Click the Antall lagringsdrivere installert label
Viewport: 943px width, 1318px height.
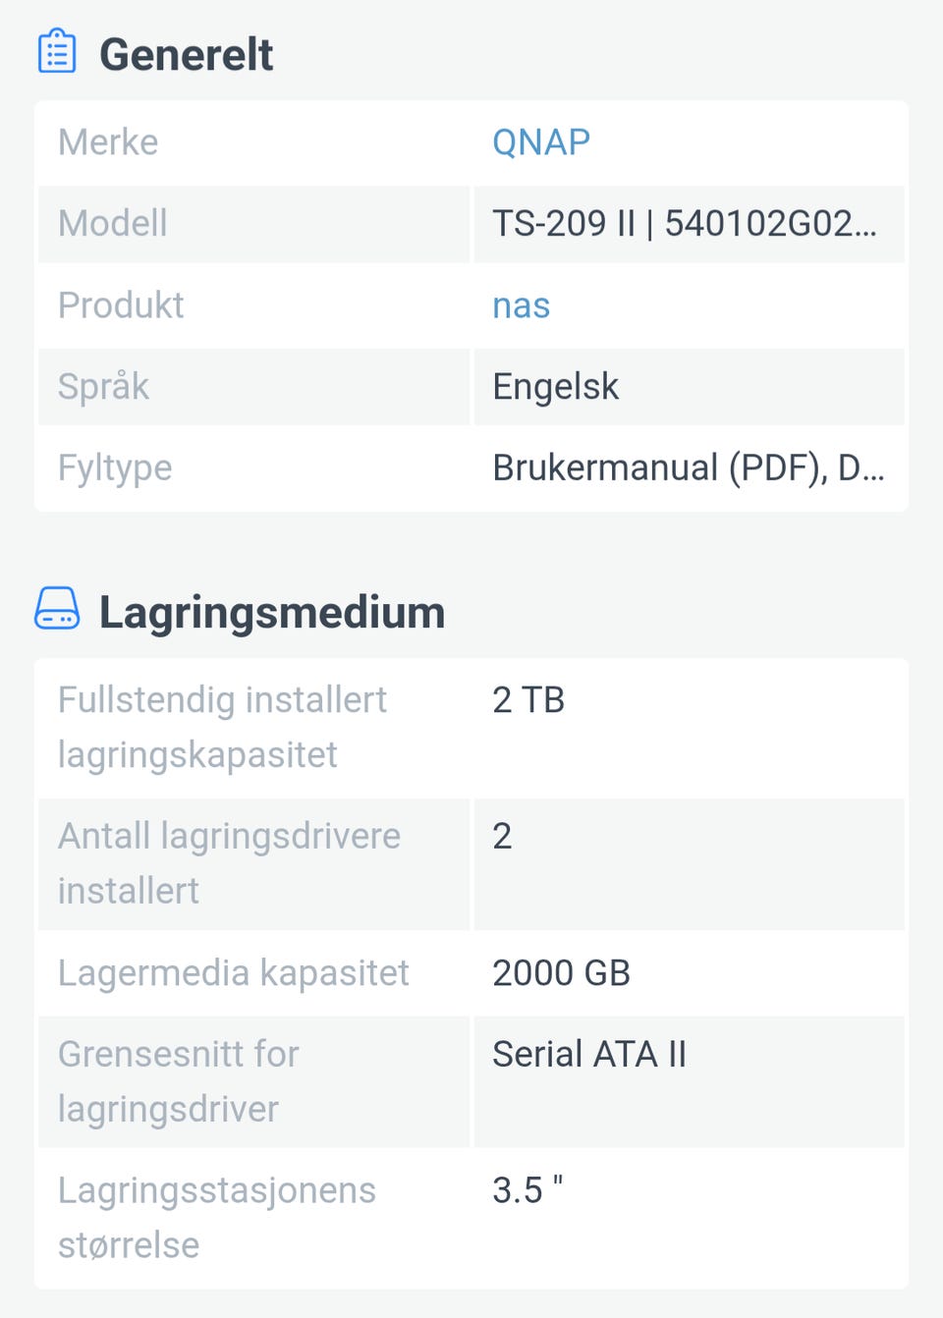(229, 863)
